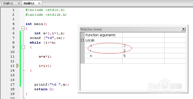Select variable i in the Watches list
The image size is (193, 99).
click(x=90, y=50)
